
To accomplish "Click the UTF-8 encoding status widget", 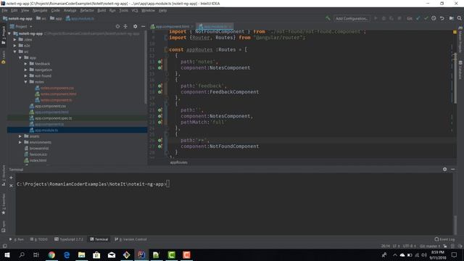I will click(x=409, y=246).
